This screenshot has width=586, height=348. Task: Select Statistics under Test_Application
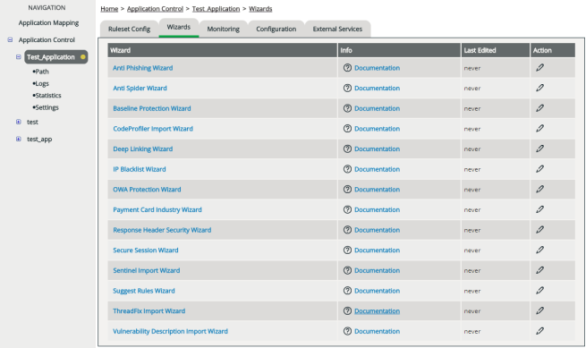point(47,96)
